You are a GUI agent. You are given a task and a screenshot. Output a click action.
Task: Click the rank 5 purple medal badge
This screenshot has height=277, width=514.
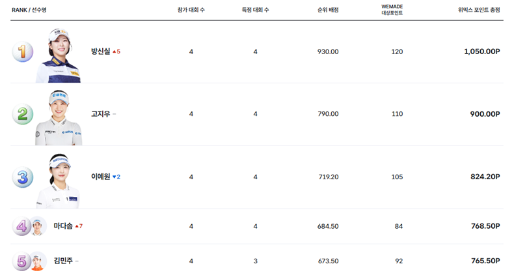[21, 261]
